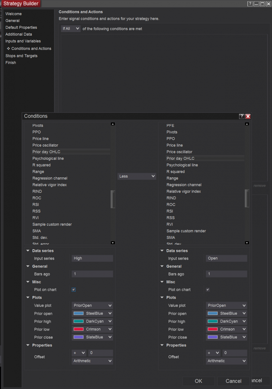The height and width of the screenshot is (389, 272).
Task: Collapse the right General section triangle
Action: click(x=162, y=266)
